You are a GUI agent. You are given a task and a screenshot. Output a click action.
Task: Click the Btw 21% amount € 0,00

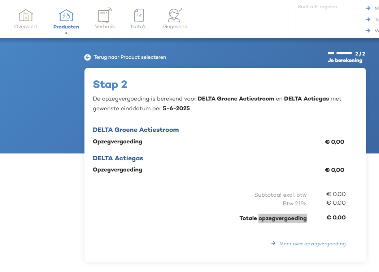coord(336,203)
